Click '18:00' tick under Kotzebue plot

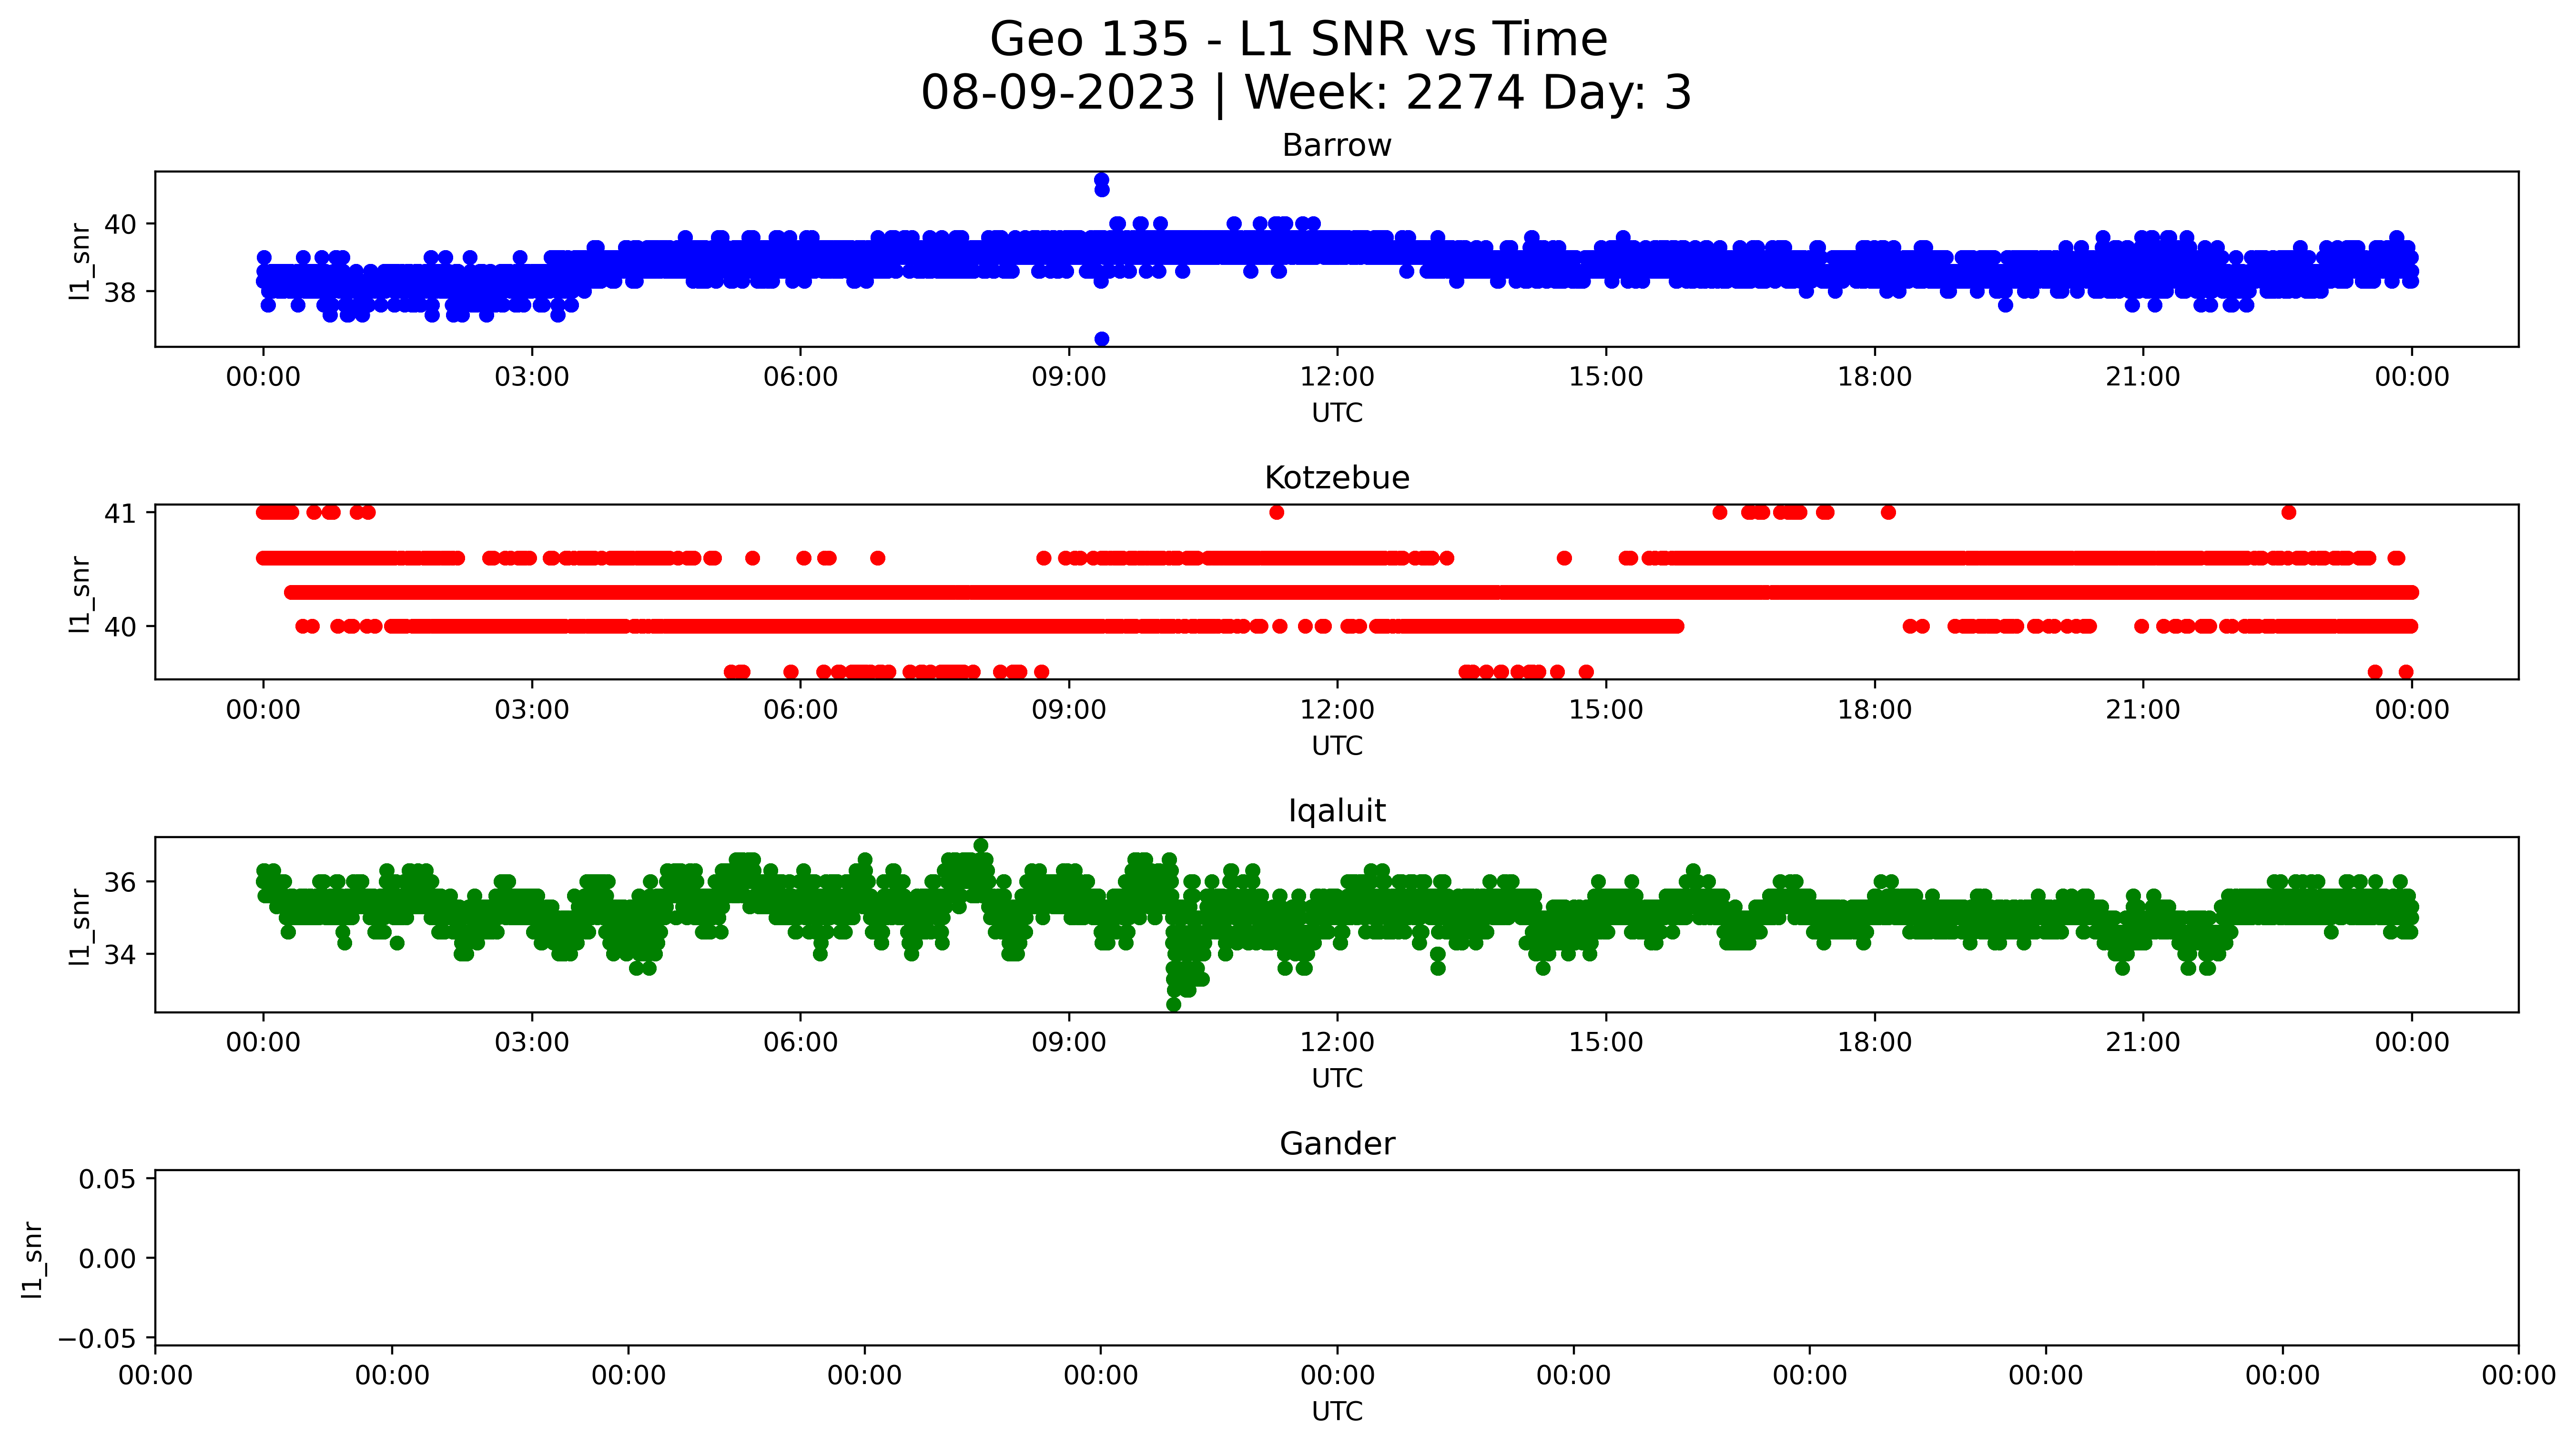1874,711
